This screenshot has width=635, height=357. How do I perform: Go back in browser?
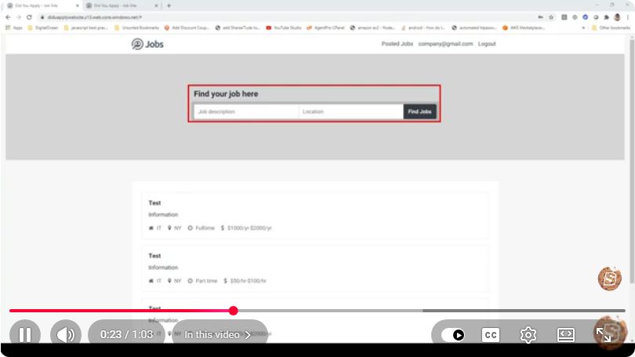point(8,17)
